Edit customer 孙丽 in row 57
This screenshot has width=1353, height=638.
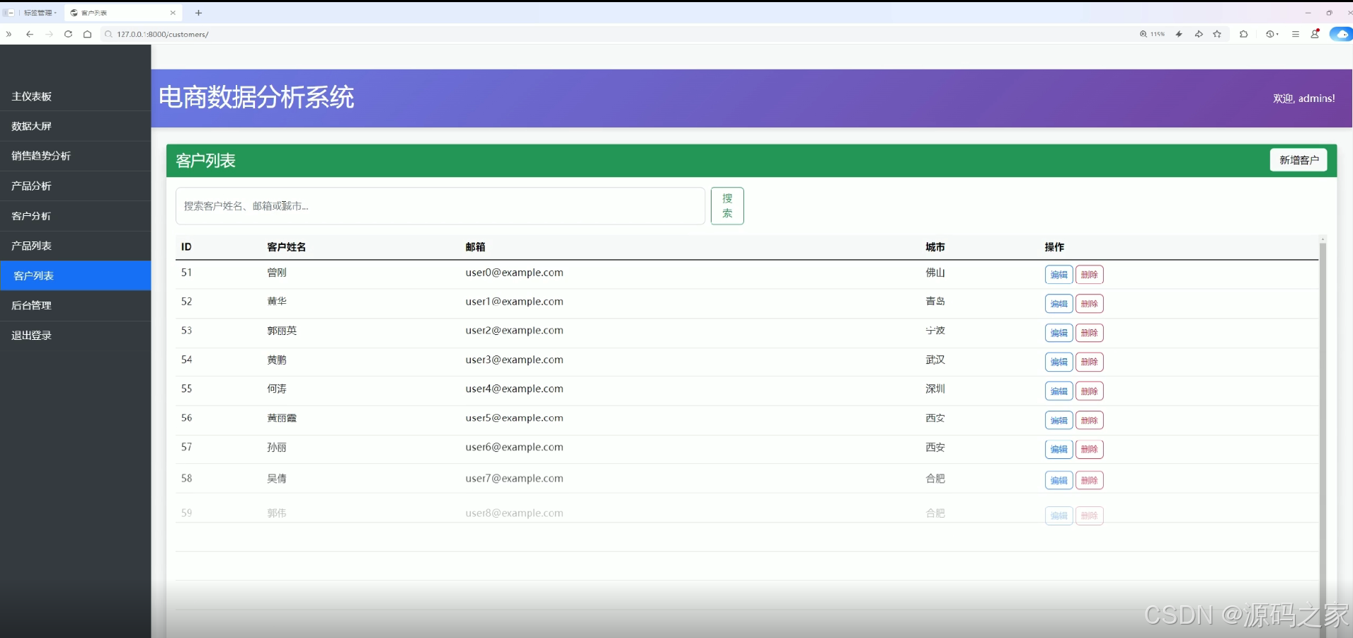(x=1058, y=449)
